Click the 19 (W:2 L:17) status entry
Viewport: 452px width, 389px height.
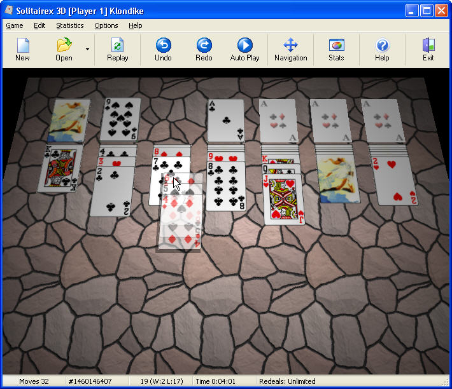pos(162,381)
